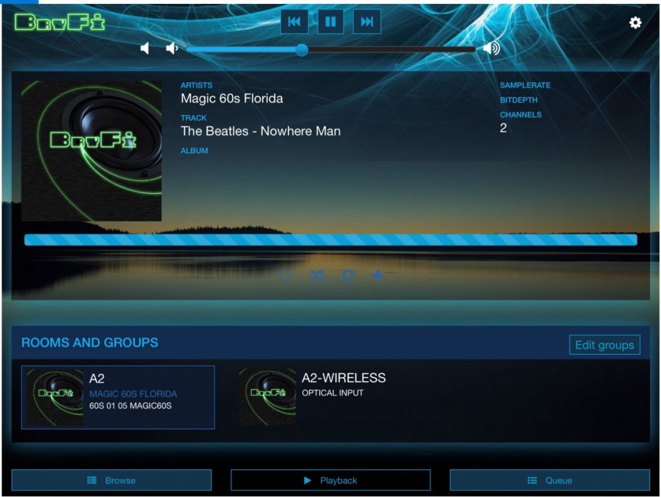Viewport: 661px width, 497px height.
Task: Open the Browse tab
Action: tap(111, 480)
